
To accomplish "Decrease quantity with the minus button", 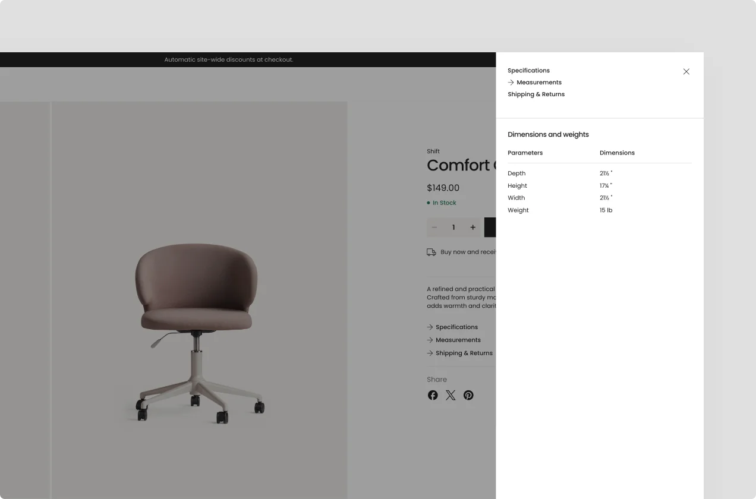I will (434, 228).
